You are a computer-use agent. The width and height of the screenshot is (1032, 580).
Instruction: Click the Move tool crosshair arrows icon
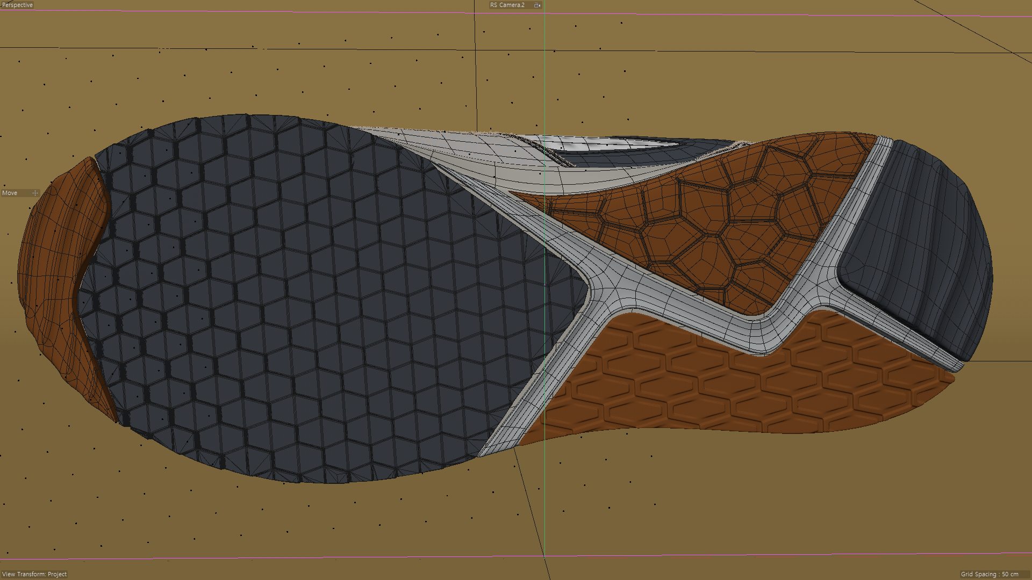coord(35,193)
